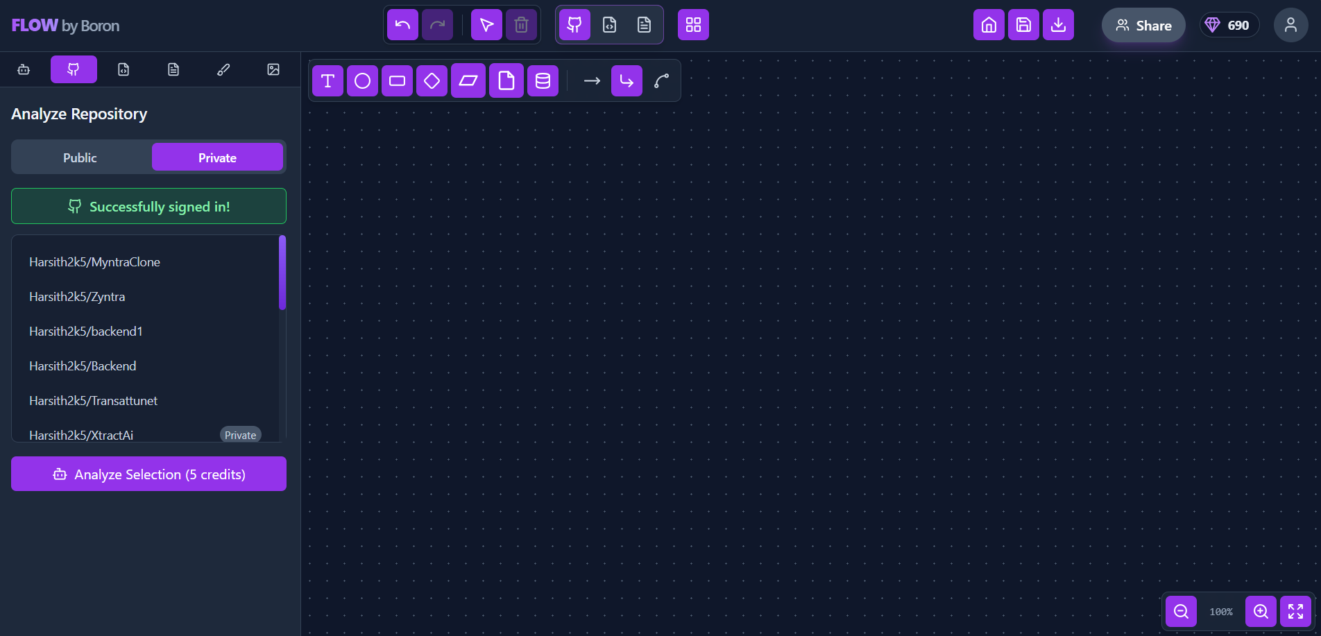Click the Save diagram icon

point(1023,24)
